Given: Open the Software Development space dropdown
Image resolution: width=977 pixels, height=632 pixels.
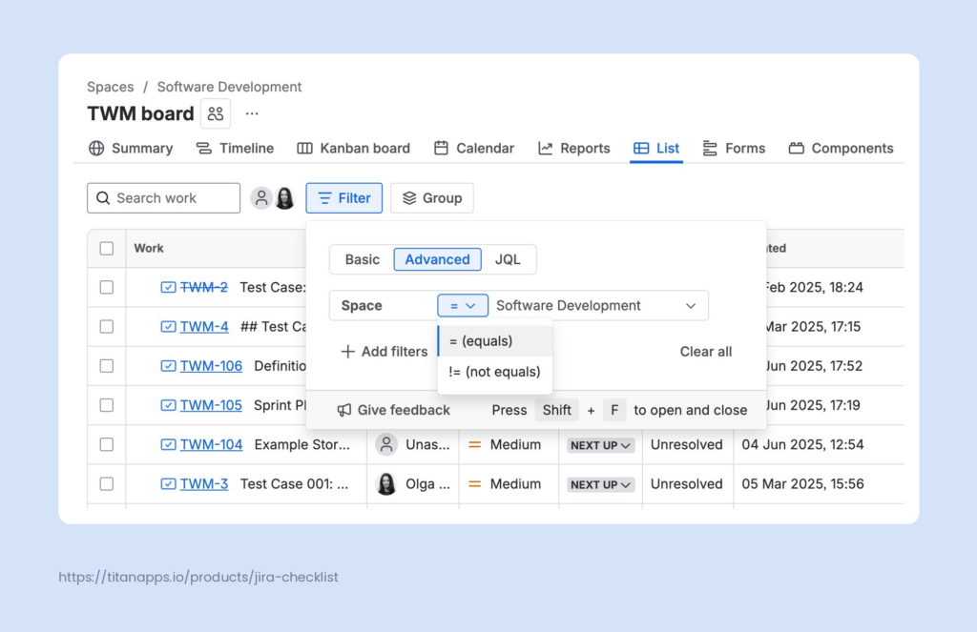Looking at the screenshot, I should (596, 305).
